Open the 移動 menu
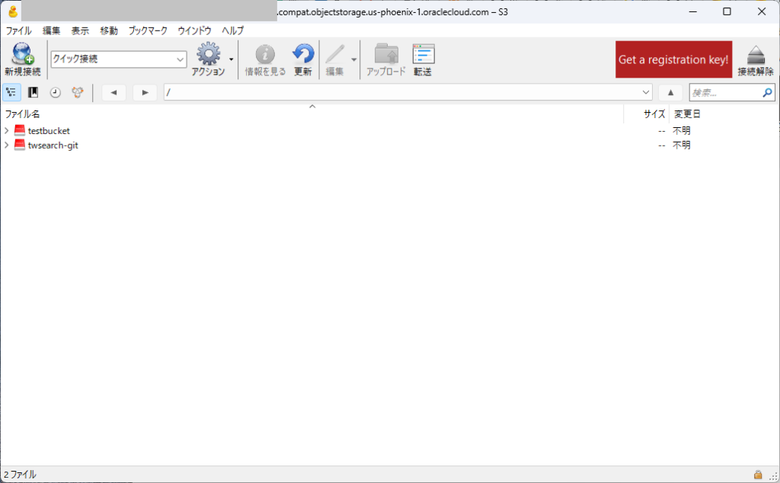The height and width of the screenshot is (483, 780). coord(109,30)
